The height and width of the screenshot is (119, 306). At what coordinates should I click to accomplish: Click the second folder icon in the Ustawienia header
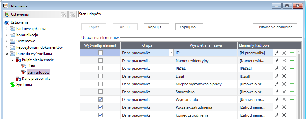click(x=72, y=14)
